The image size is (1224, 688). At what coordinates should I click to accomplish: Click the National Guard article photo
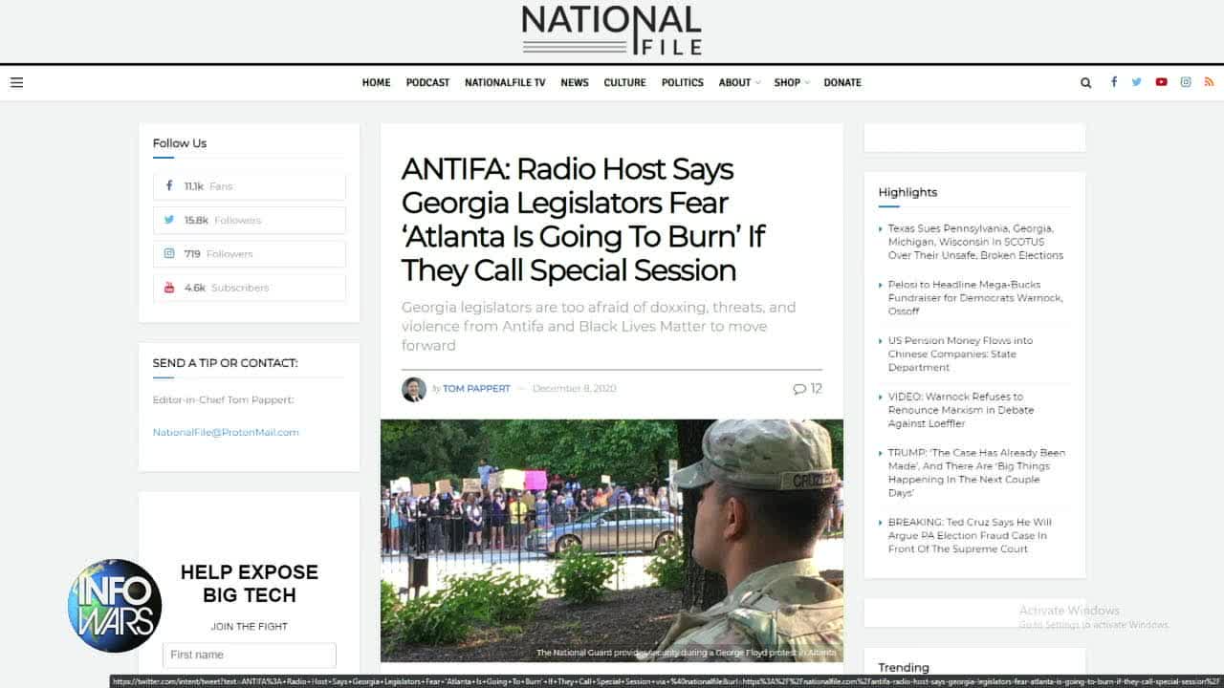pos(612,541)
